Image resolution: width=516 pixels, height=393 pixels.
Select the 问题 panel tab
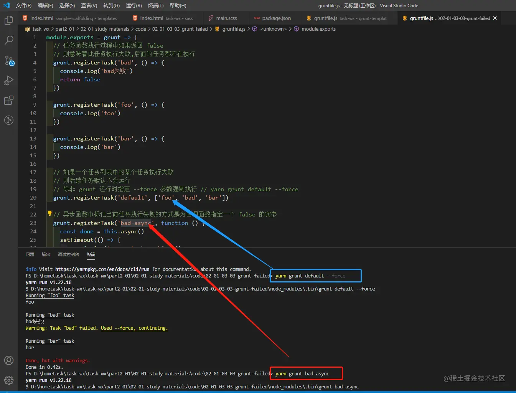30,254
